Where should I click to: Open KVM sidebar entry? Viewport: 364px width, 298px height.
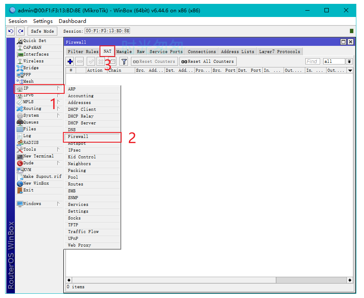tap(39, 170)
